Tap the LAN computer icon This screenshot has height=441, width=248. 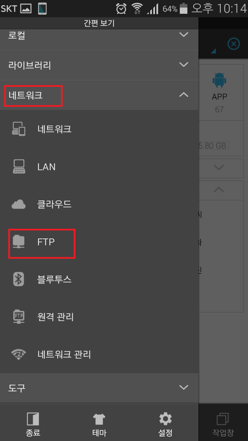(x=19, y=167)
